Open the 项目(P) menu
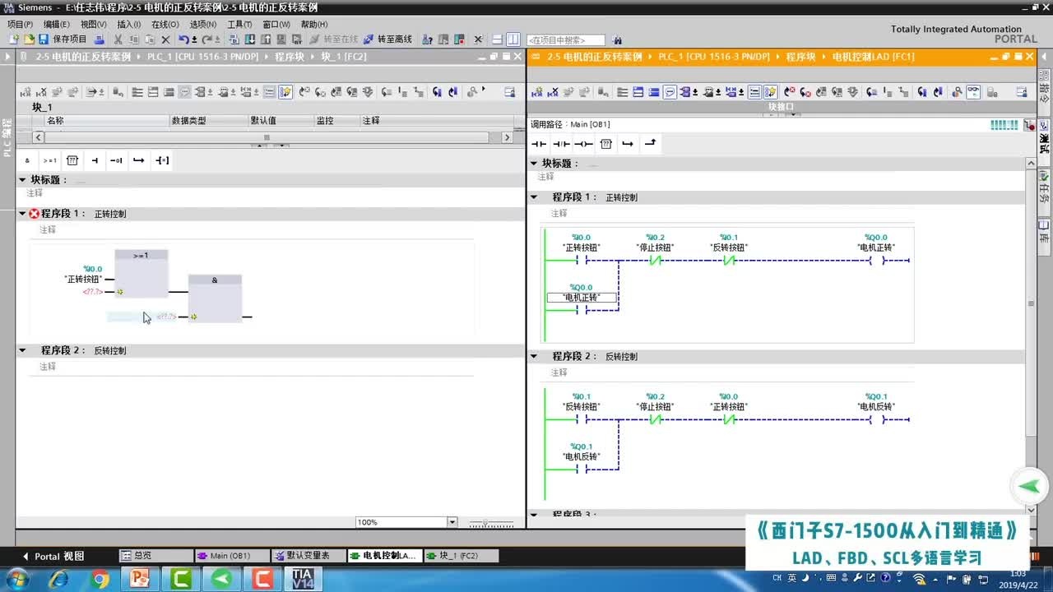 click(x=20, y=25)
